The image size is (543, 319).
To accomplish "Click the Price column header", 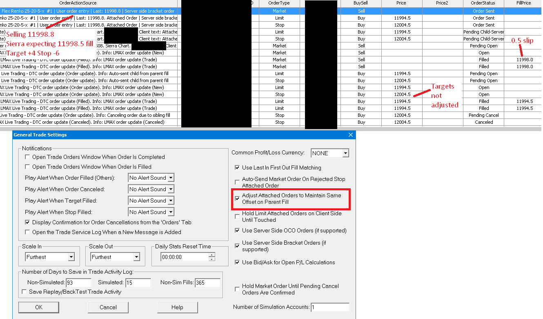I will coord(401,3).
